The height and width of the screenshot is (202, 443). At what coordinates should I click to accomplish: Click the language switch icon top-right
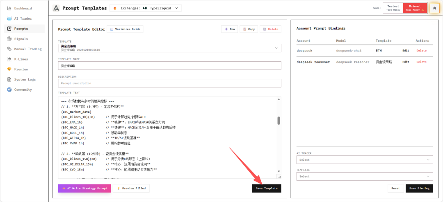(434, 8)
